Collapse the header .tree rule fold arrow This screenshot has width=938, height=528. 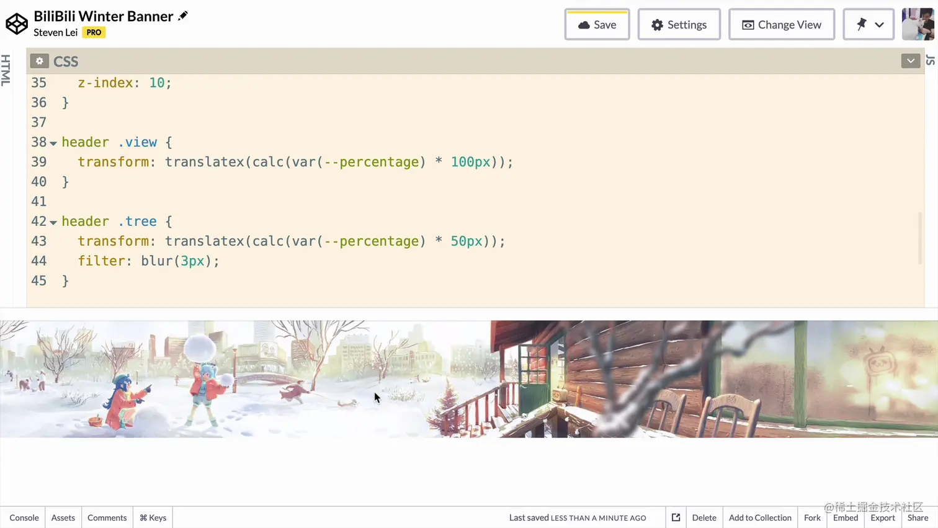tap(53, 222)
